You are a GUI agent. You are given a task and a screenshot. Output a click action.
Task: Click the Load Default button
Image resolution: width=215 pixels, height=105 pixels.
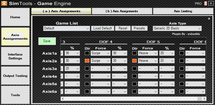tap(103, 28)
